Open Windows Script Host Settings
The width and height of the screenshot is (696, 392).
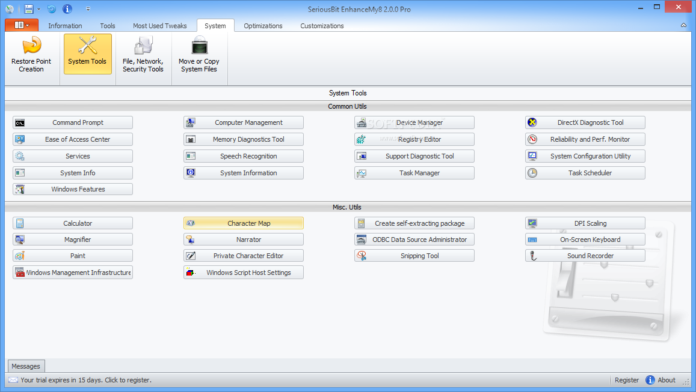click(244, 273)
